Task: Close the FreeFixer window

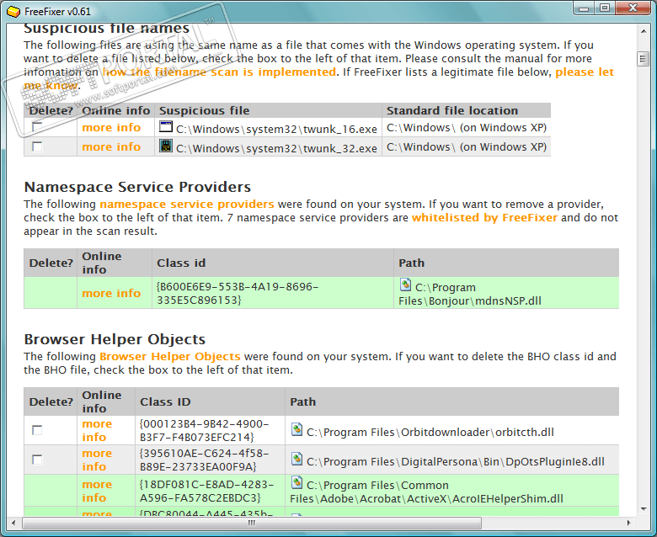Action: 633,8
